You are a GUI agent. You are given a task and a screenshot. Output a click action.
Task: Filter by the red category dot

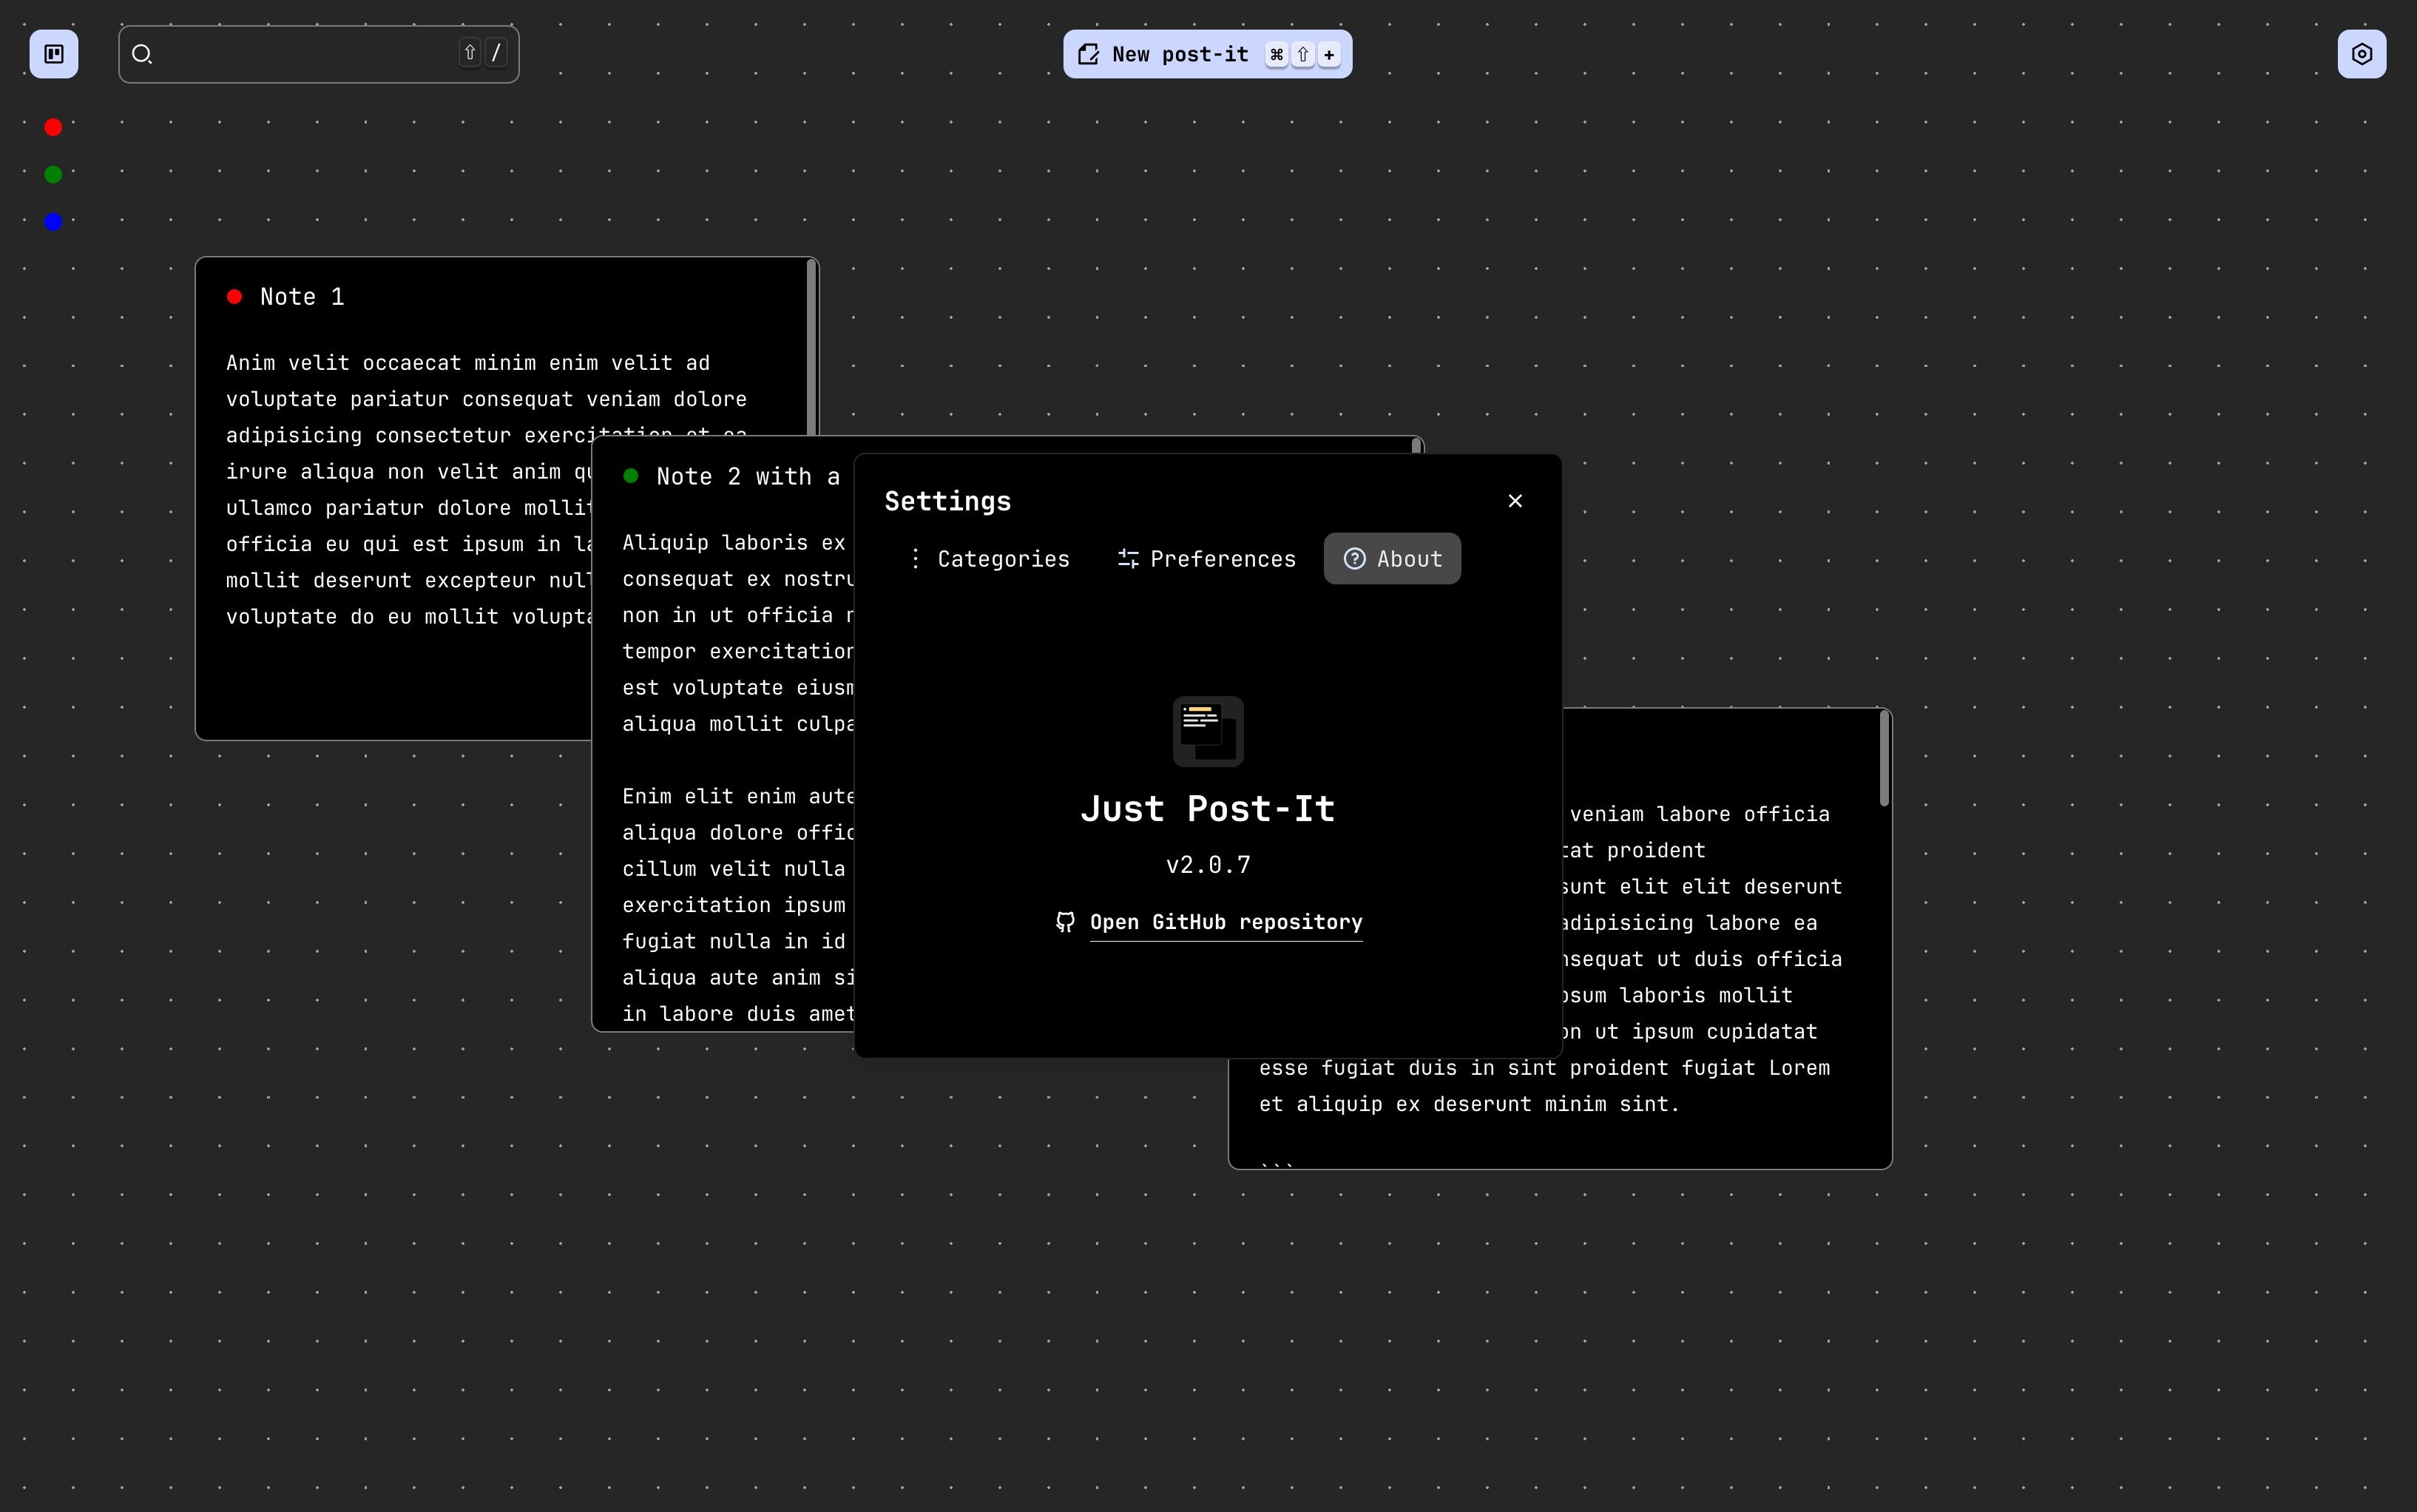54,127
